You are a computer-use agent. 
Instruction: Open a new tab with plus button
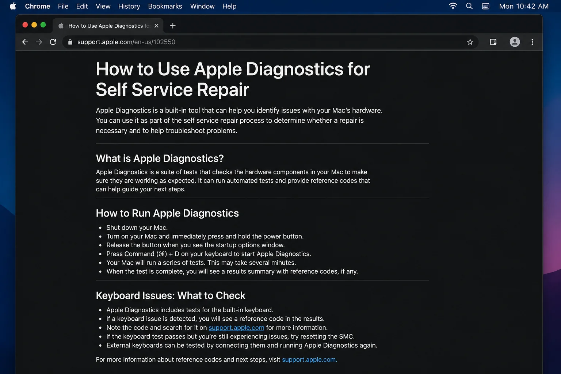click(x=173, y=26)
